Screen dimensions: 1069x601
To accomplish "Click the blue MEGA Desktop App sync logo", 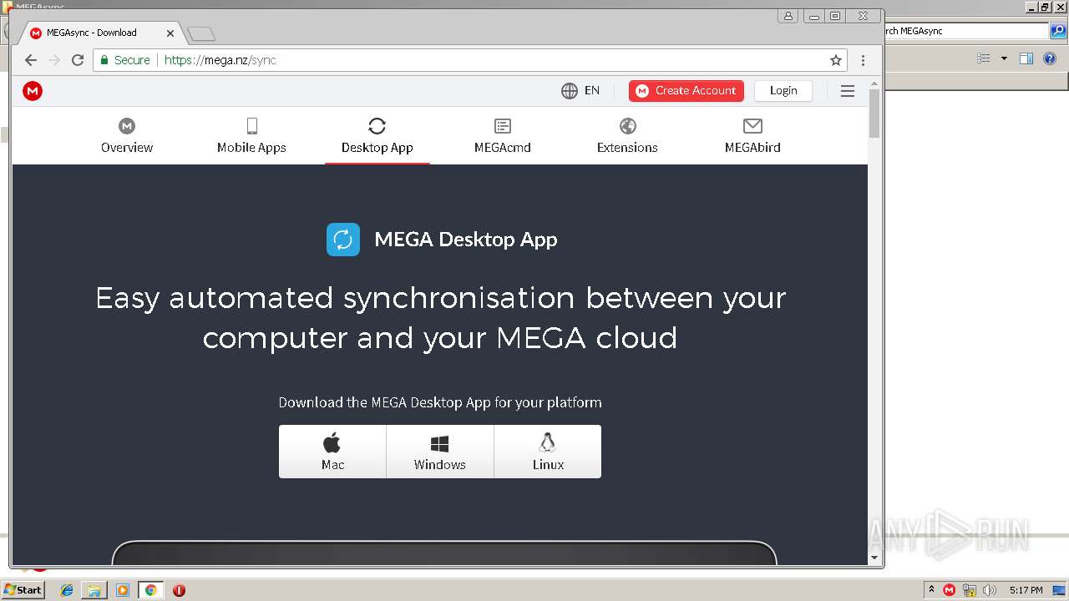I will point(343,240).
